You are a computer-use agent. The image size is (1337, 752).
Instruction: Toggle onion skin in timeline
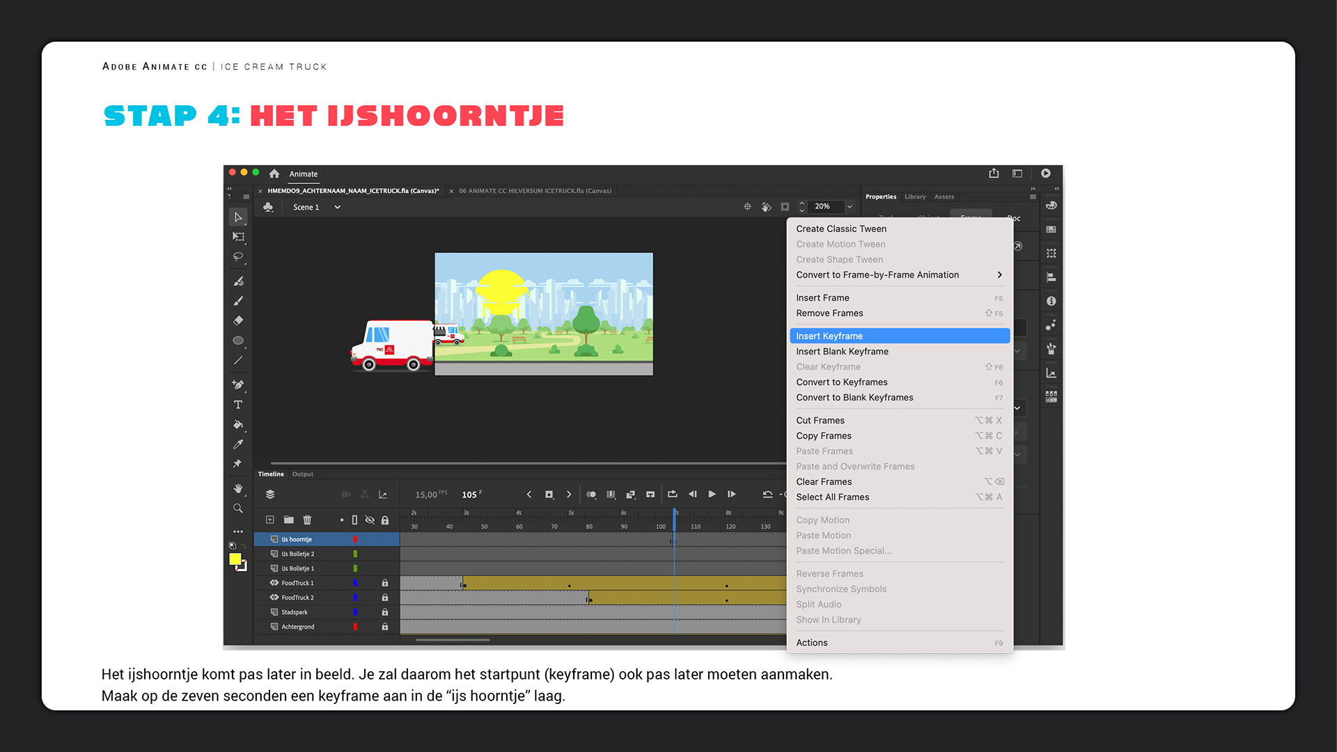pos(591,494)
